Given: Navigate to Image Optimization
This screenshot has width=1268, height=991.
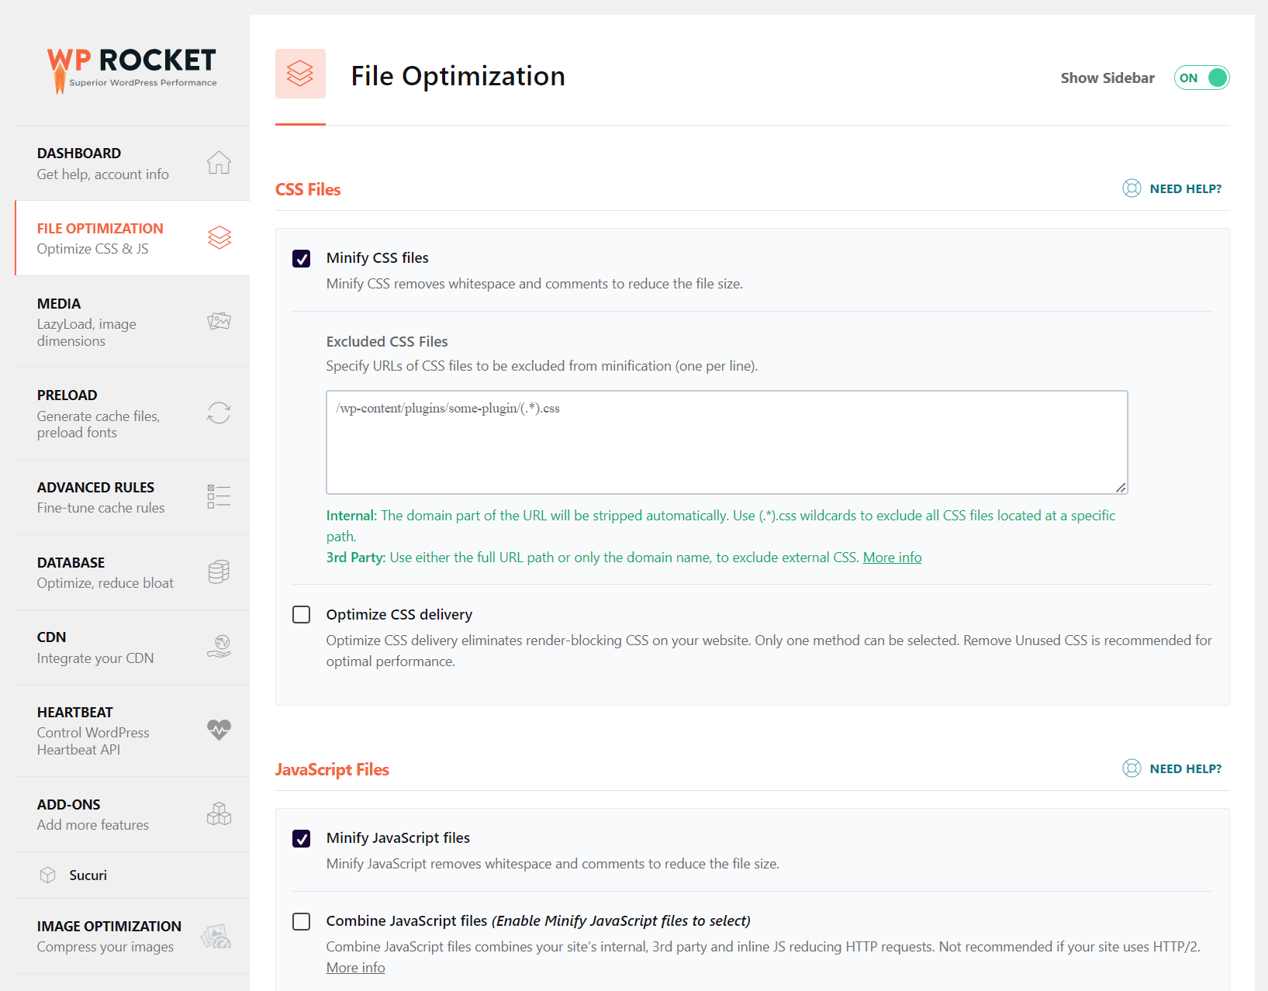Looking at the screenshot, I should (x=109, y=926).
